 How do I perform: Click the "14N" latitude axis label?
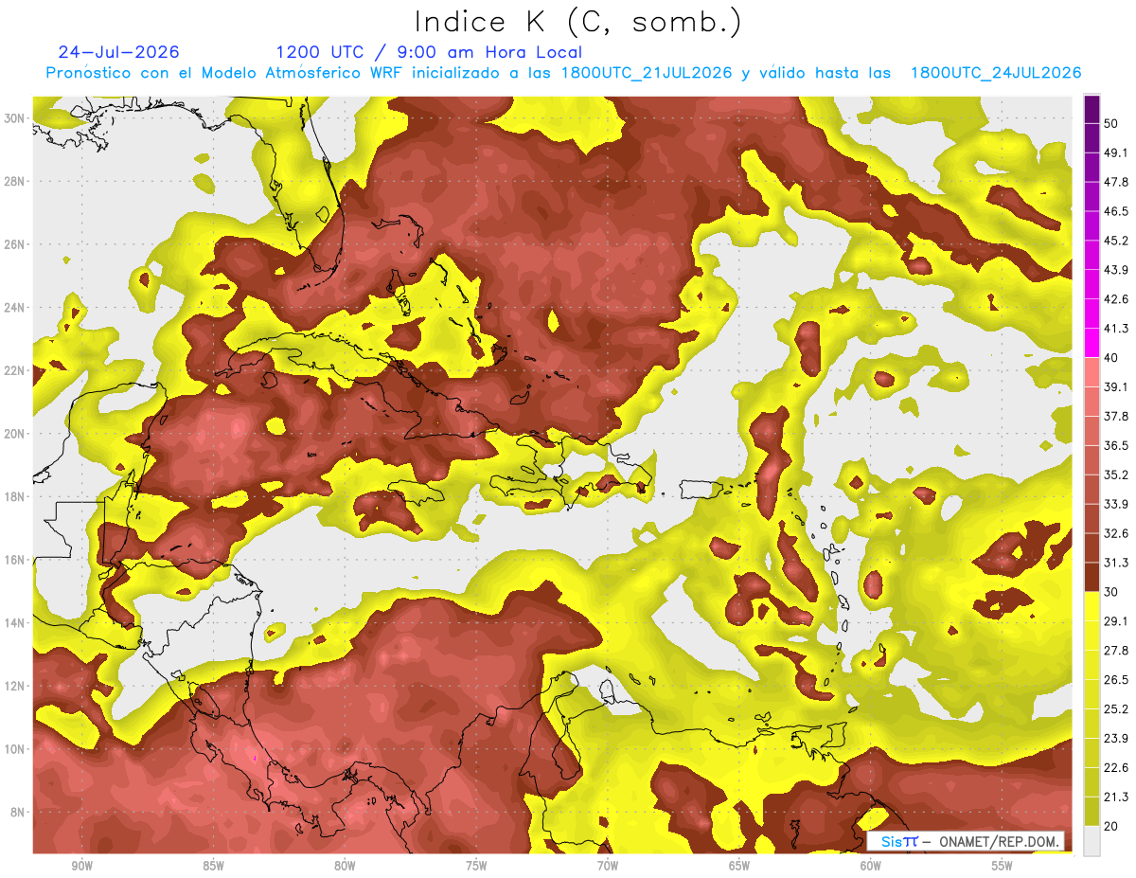point(15,622)
